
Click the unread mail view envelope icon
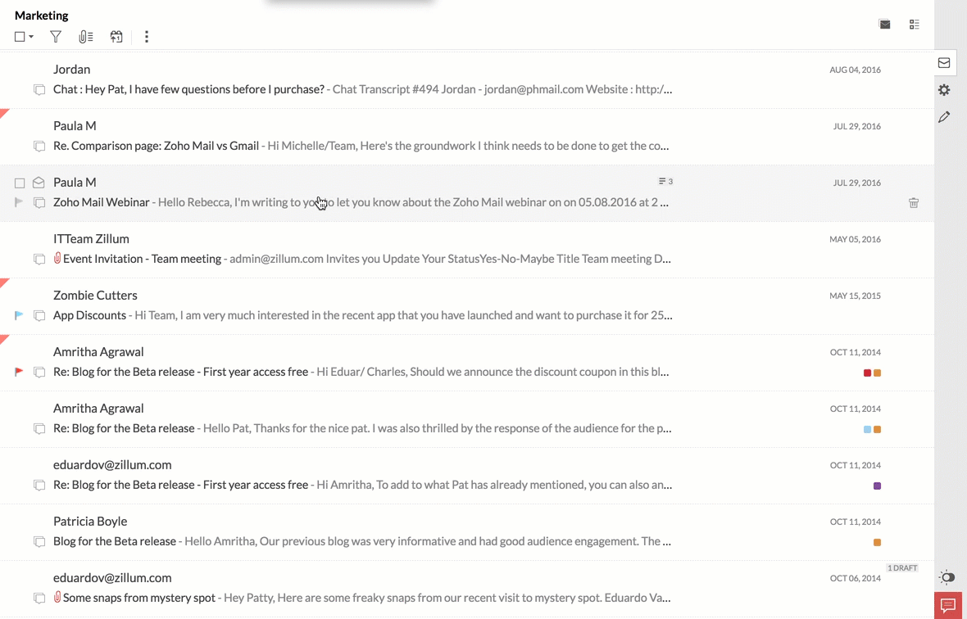(885, 25)
